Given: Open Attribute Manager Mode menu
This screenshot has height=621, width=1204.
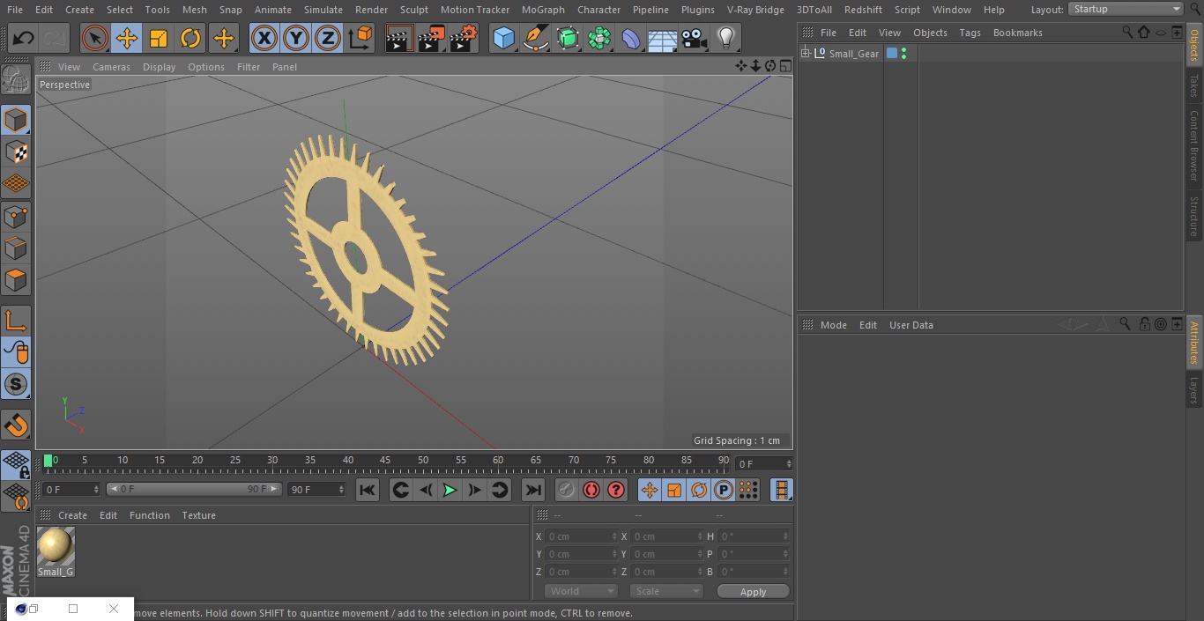Looking at the screenshot, I should [833, 325].
